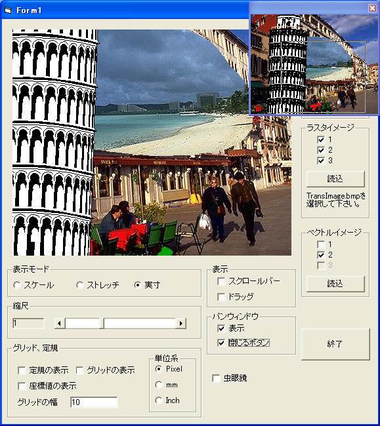The image size is (380, 426).
Task: Select the ストレッチ display mode
Action: (79, 285)
